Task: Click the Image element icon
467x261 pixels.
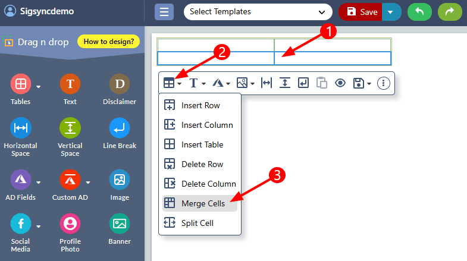Action: [120, 180]
